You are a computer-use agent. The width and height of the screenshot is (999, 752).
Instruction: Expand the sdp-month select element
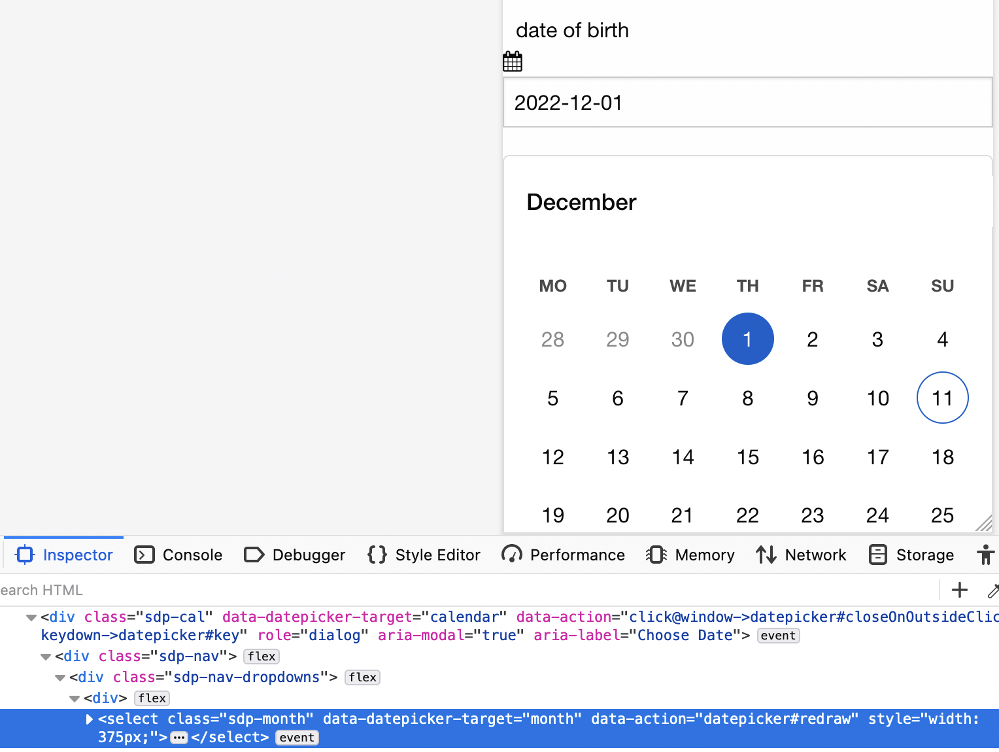coord(90,719)
